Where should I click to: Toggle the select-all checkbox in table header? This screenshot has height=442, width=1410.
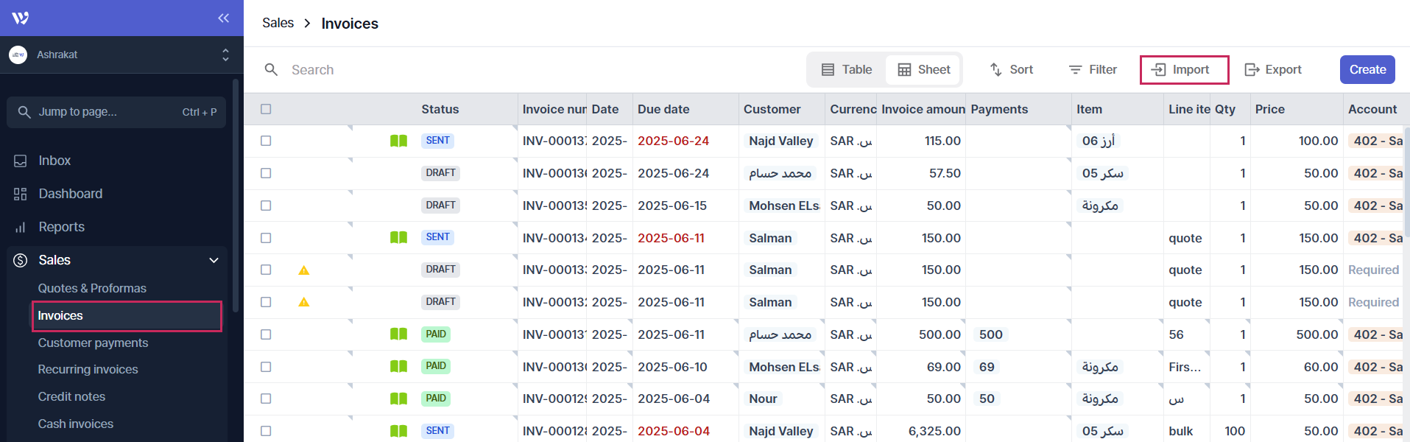266,109
